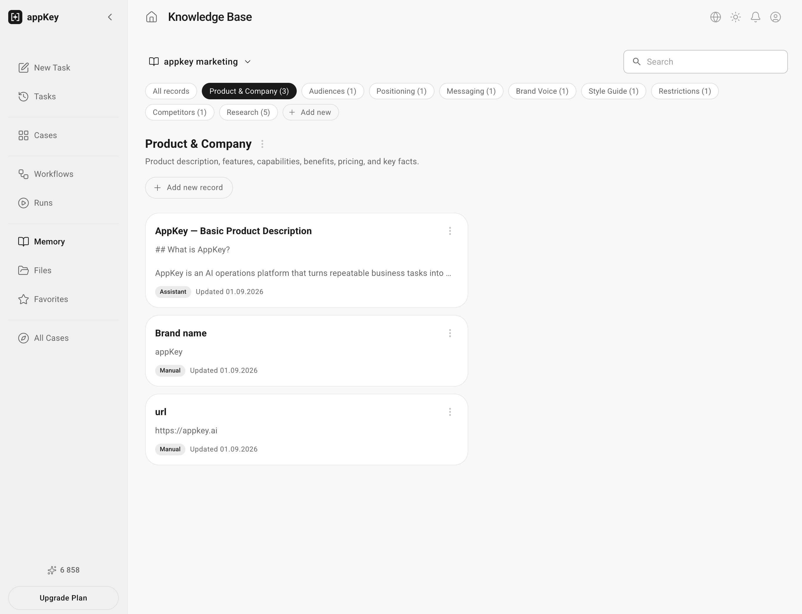
Task: Toggle light/dark theme sun icon
Action: click(x=736, y=17)
